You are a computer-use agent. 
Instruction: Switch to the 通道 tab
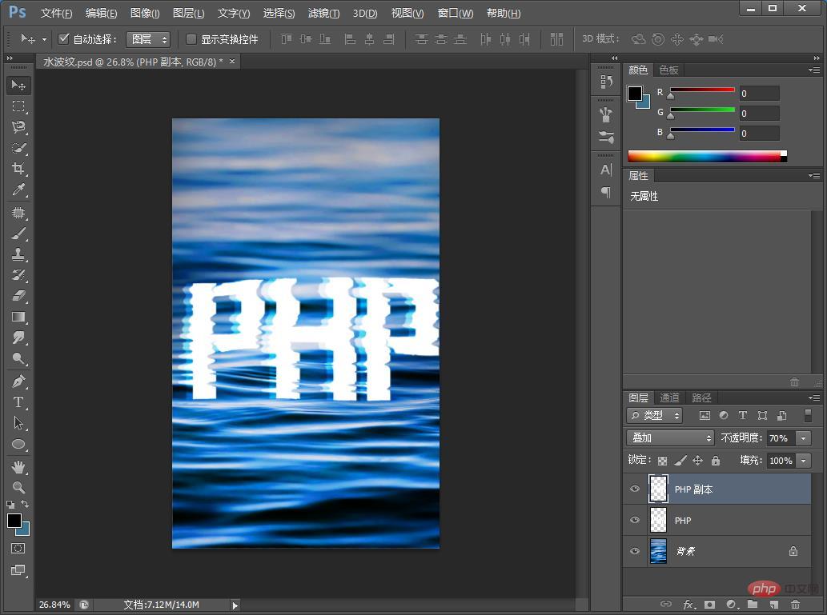669,397
